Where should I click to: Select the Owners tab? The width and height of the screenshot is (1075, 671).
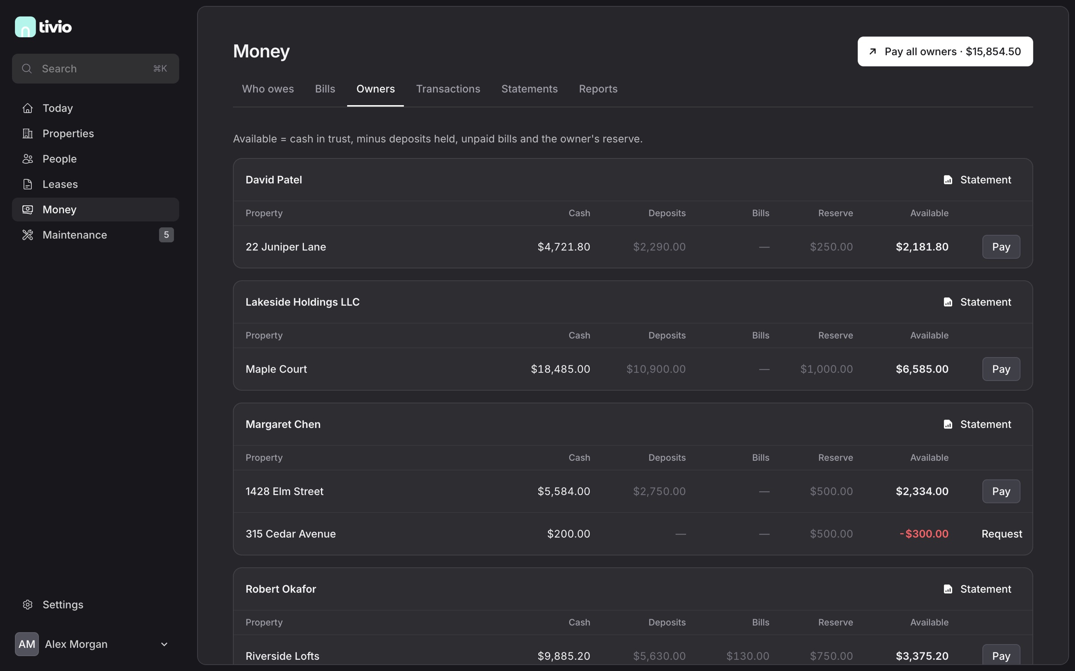[375, 89]
